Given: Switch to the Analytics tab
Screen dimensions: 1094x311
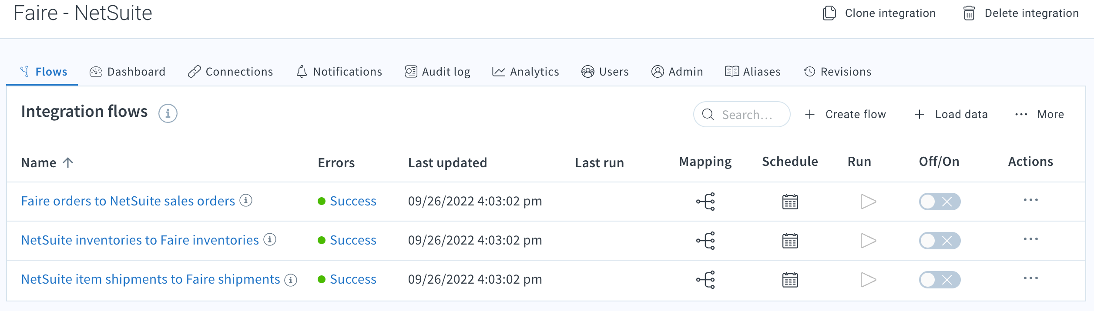Looking at the screenshot, I should click(526, 72).
